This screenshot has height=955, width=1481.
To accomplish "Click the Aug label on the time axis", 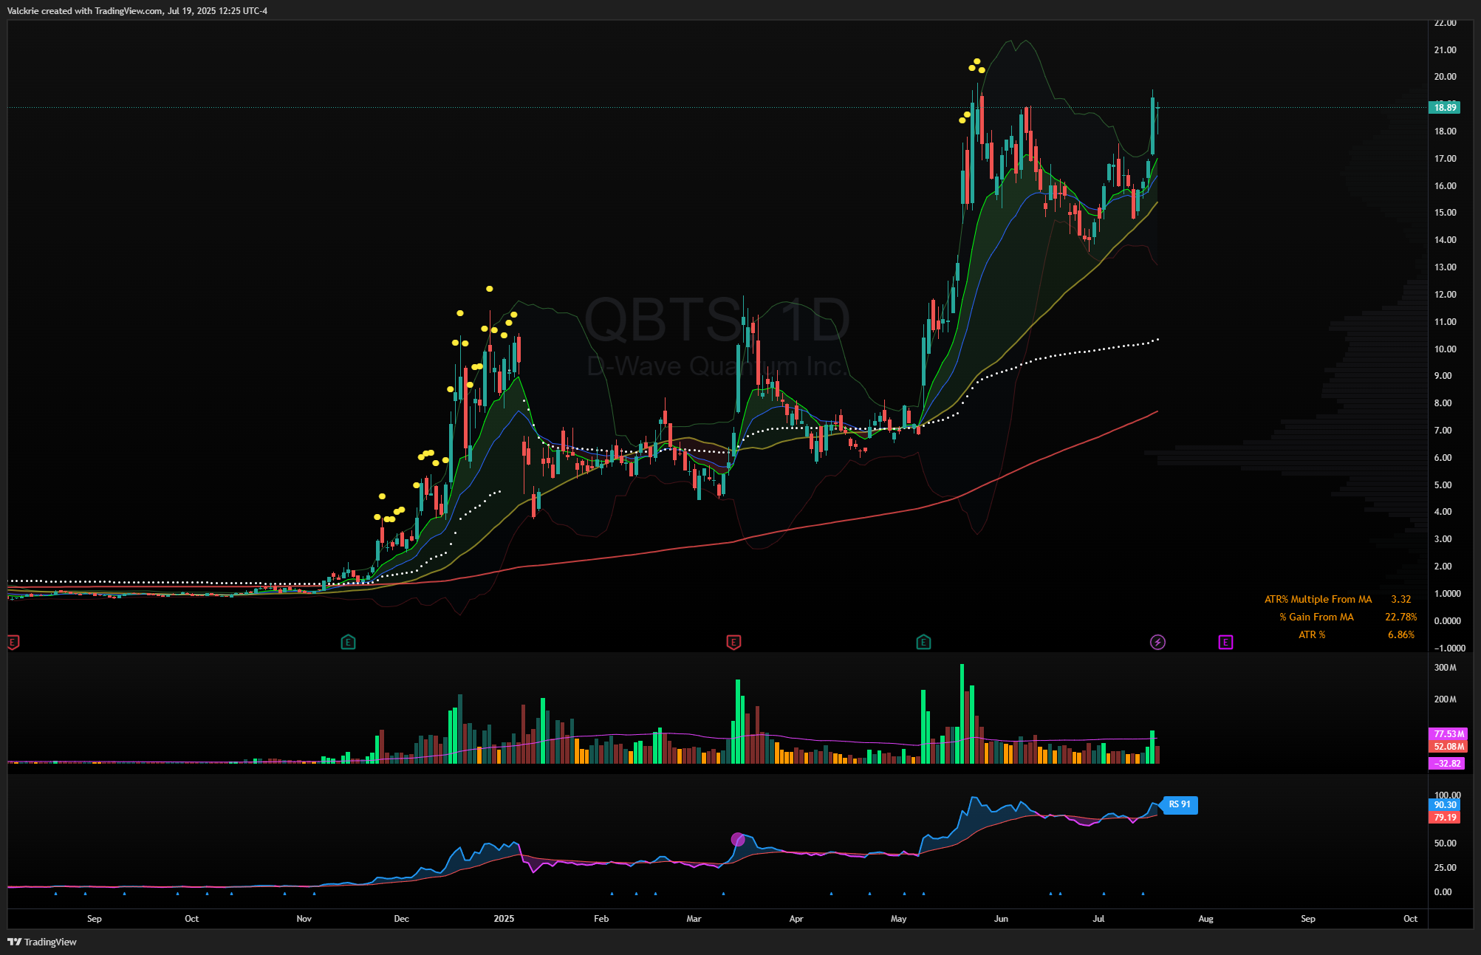I will (1205, 919).
